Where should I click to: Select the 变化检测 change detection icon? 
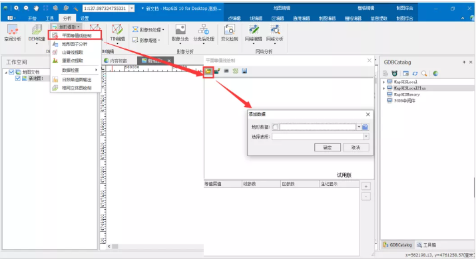pos(230,33)
